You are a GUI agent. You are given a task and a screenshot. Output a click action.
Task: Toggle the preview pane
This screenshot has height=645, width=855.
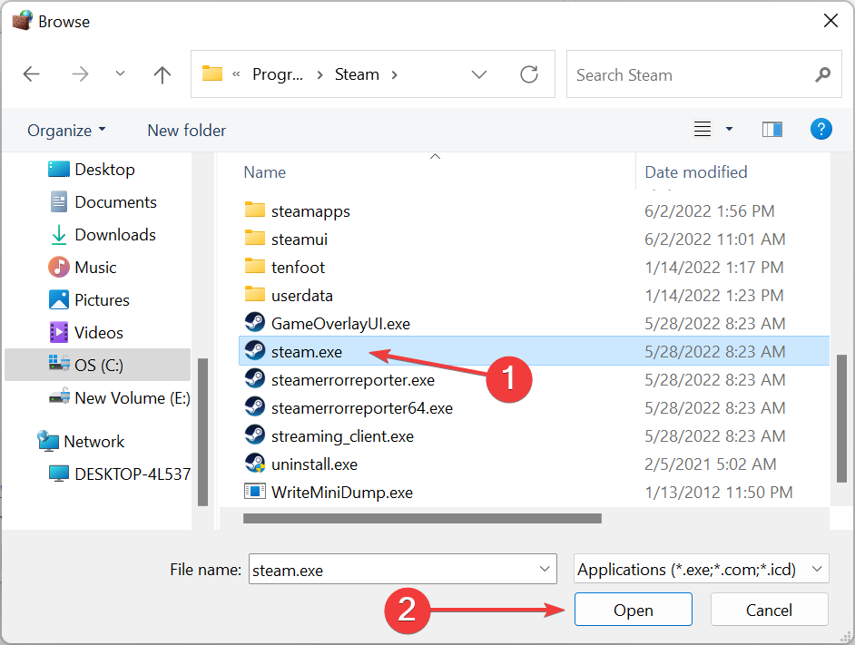tap(772, 129)
